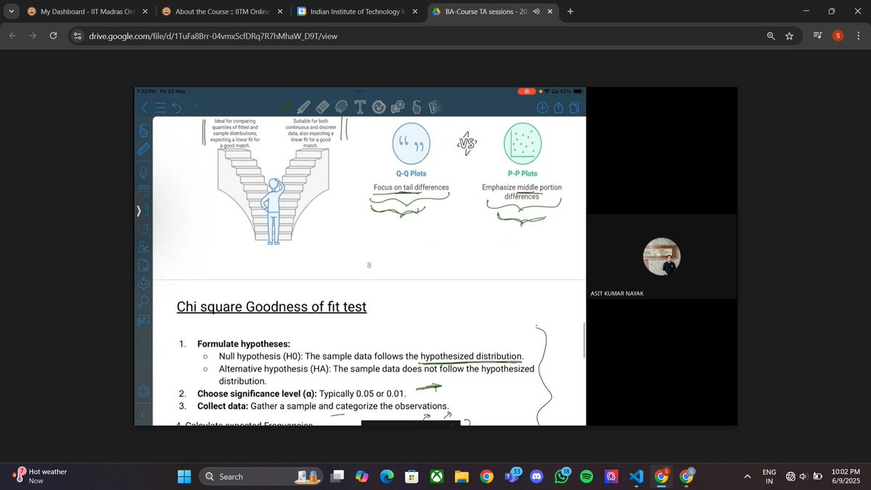Click the settings gear in recorded notes sidebar
This screenshot has height=490, width=871.
pyautogui.click(x=144, y=391)
